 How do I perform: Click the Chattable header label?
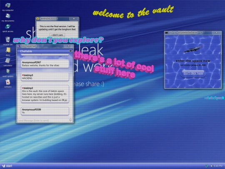click(26, 51)
